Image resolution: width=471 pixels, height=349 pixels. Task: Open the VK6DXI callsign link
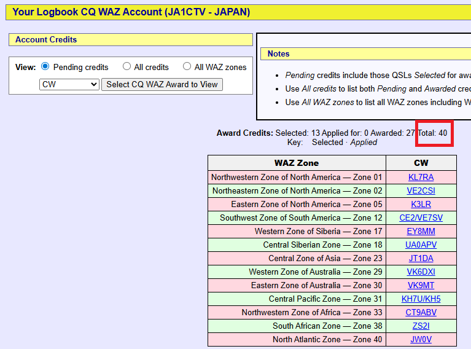pyautogui.click(x=421, y=272)
